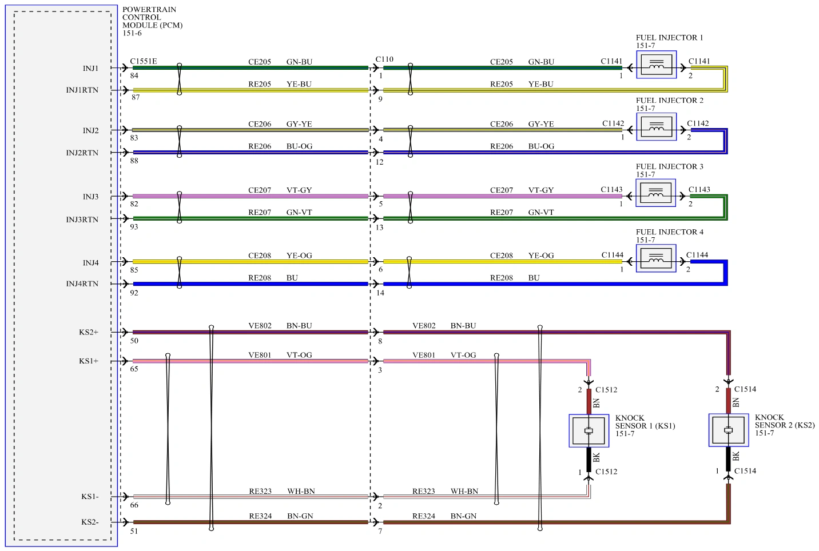819x551 pixels.
Task: Select the INJ4 signal name
Action: click(90, 263)
